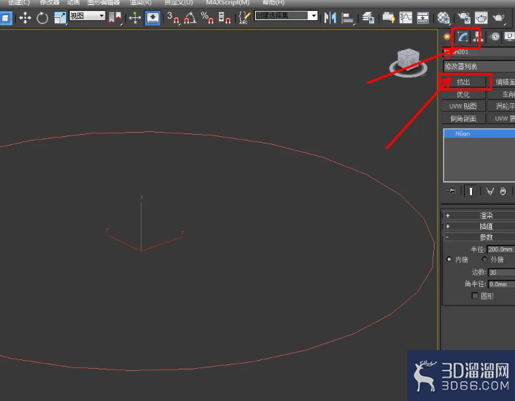Viewport: 515px width, 401px height.
Task: Open the 视图 reference coordinate dropdown
Action: [87, 16]
